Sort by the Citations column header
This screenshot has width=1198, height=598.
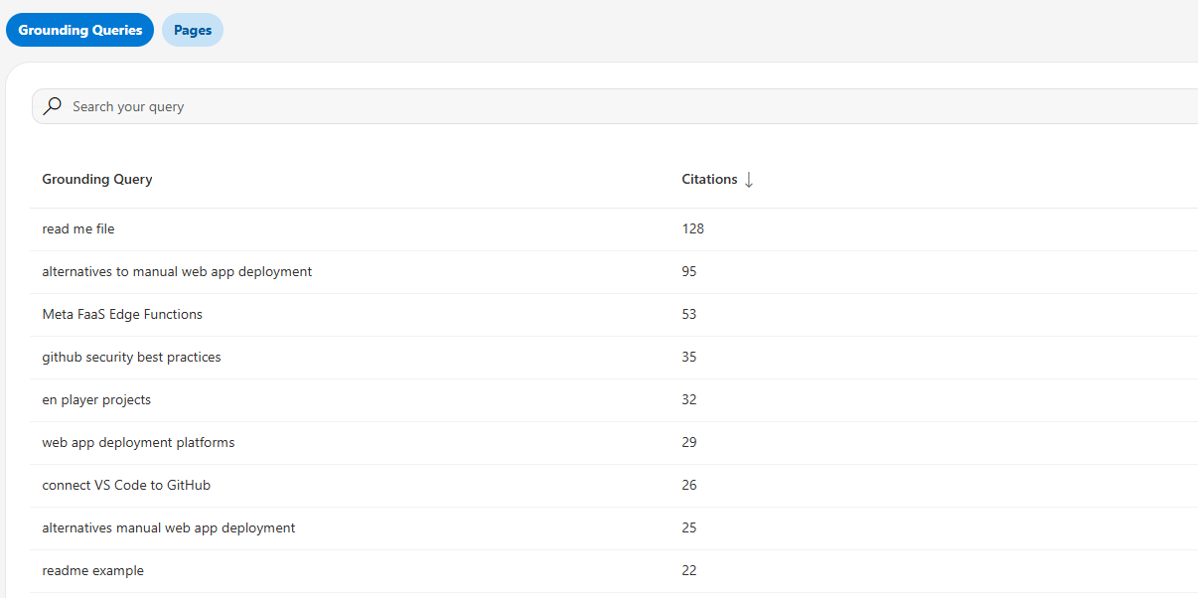click(x=708, y=179)
